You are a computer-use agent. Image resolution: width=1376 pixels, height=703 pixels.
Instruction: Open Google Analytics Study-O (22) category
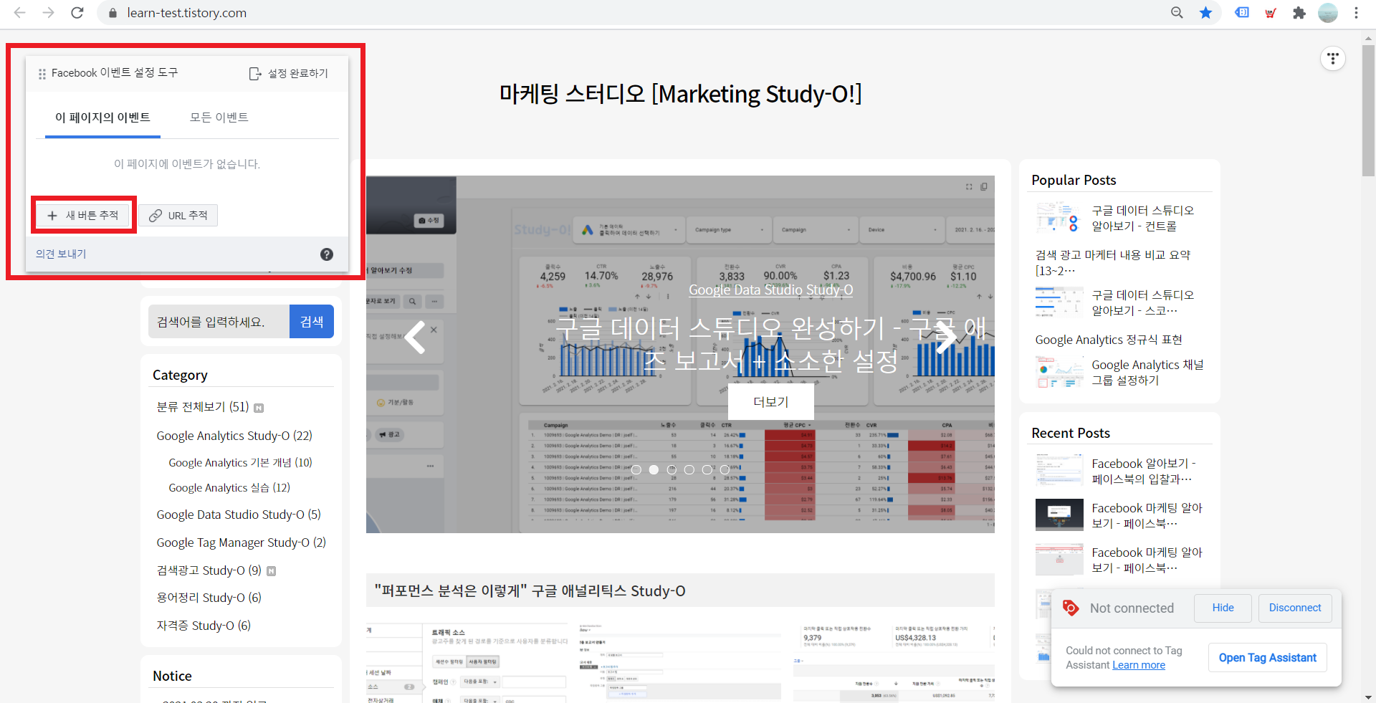(x=234, y=436)
